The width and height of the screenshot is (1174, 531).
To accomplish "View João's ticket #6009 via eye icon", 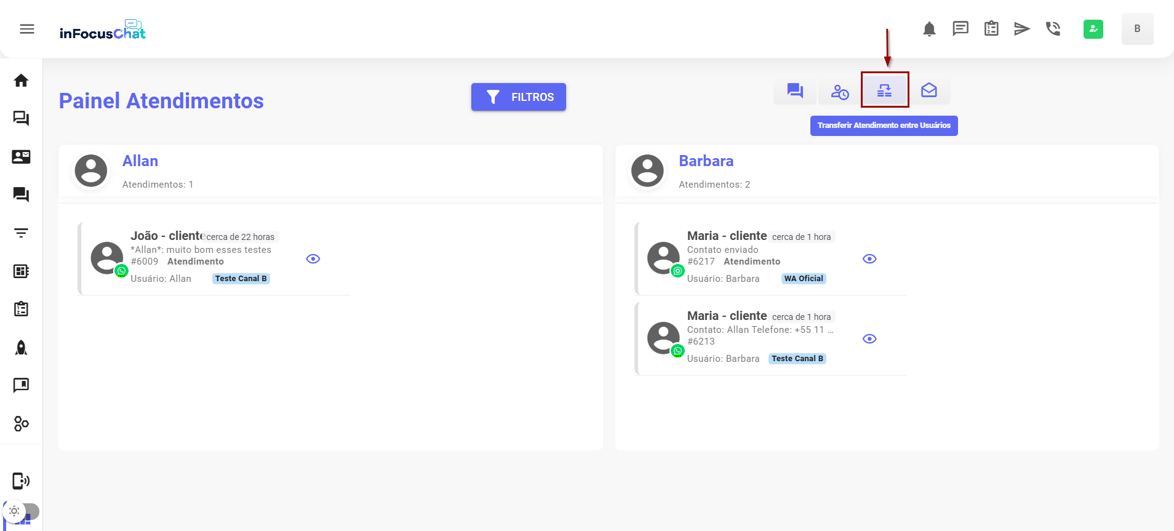I will (313, 259).
